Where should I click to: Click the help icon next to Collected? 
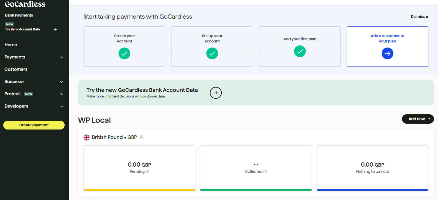pyautogui.click(x=265, y=172)
